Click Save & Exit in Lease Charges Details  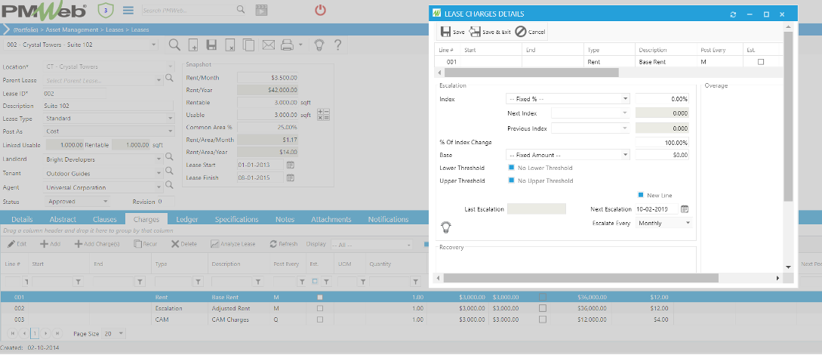click(490, 32)
